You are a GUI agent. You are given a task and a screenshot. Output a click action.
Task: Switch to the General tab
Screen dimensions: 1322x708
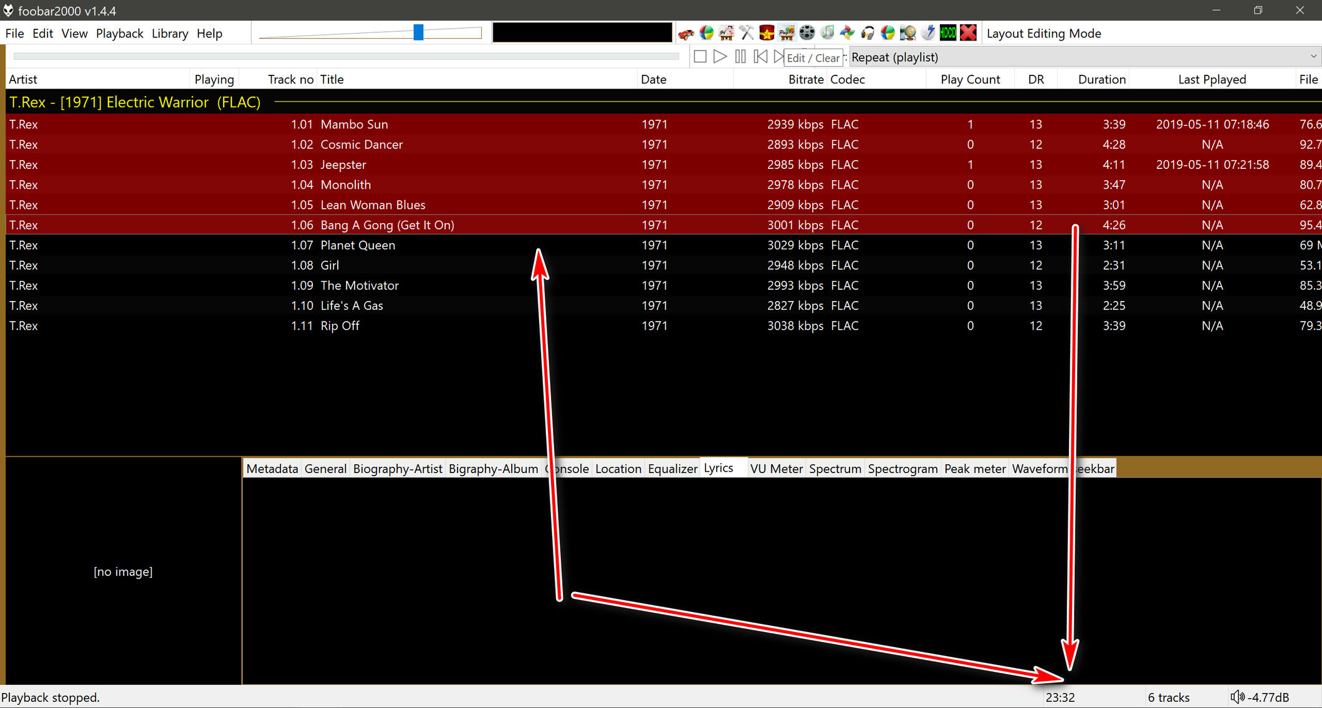(325, 469)
